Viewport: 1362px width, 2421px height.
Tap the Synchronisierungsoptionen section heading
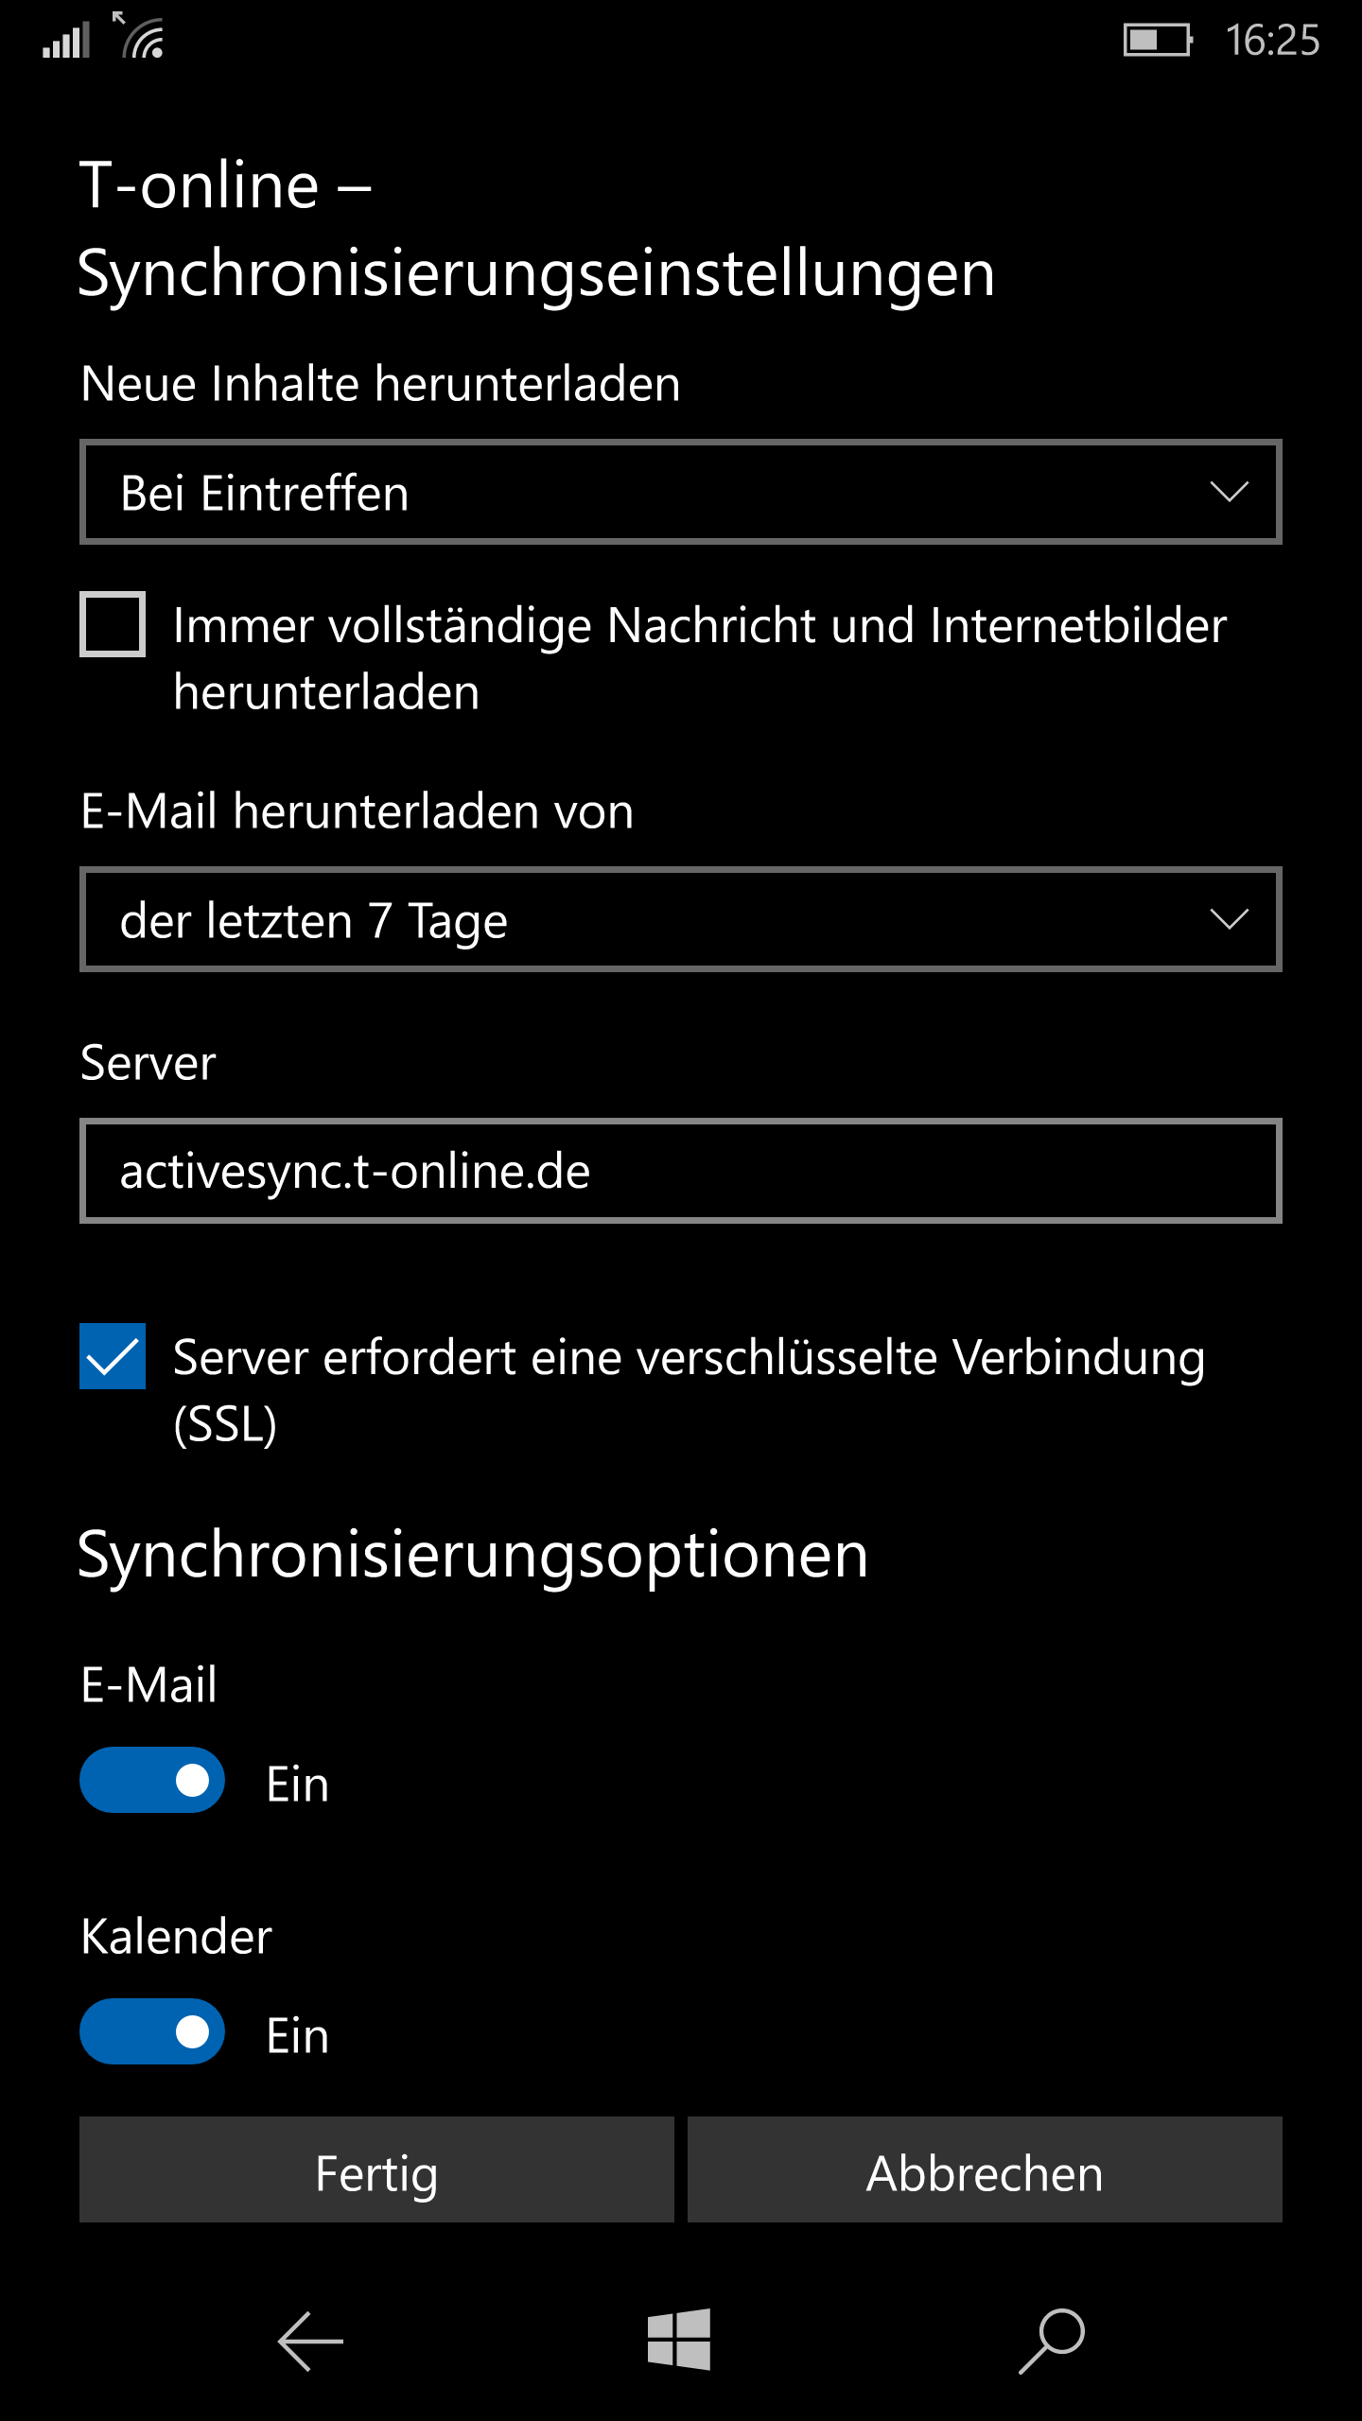click(473, 1557)
